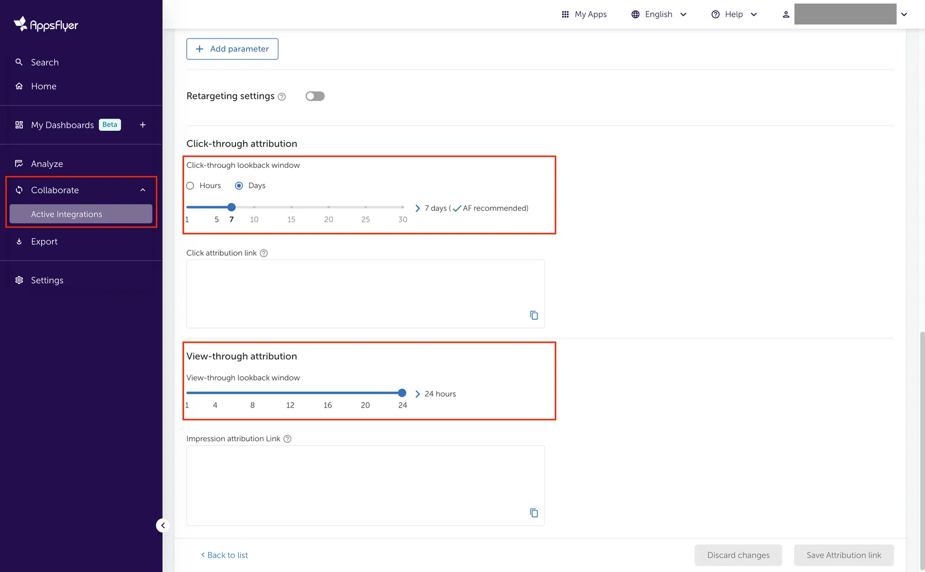The width and height of the screenshot is (925, 572).
Task: Go to My Dashboards
Action: (62, 125)
